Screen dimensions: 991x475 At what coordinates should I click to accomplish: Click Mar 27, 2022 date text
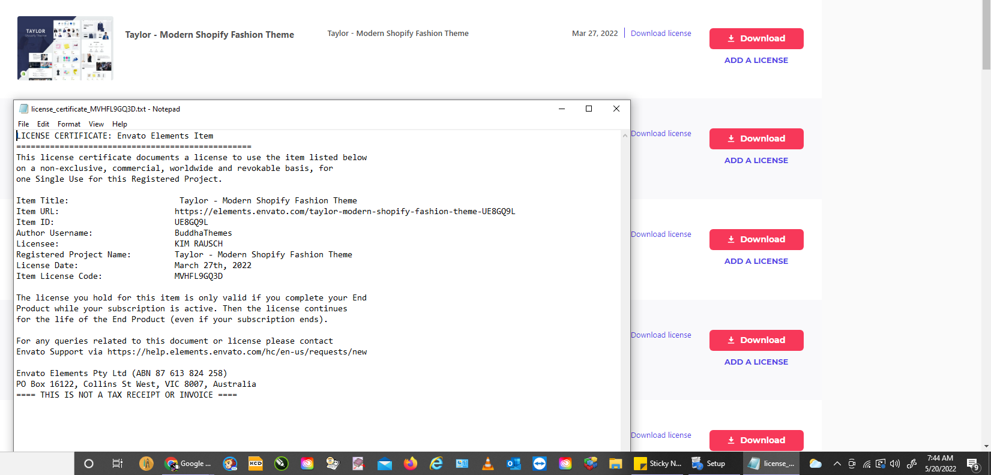[595, 34]
